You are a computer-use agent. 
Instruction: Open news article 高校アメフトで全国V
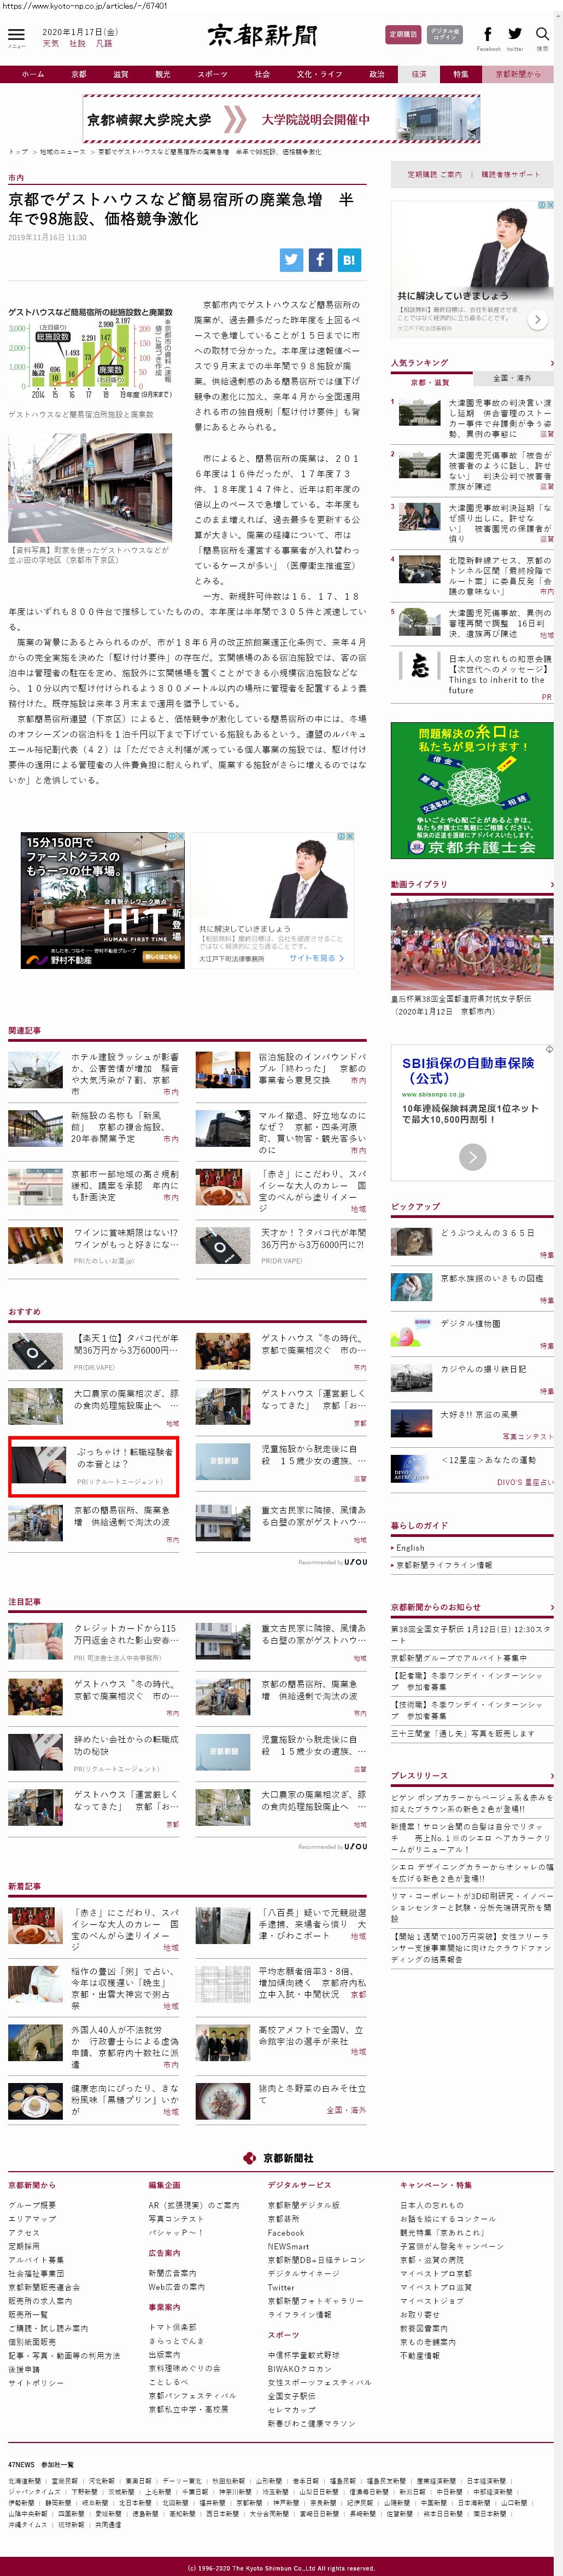click(312, 2036)
